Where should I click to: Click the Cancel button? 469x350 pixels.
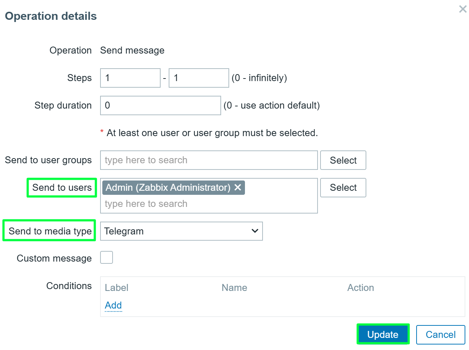(x=440, y=334)
